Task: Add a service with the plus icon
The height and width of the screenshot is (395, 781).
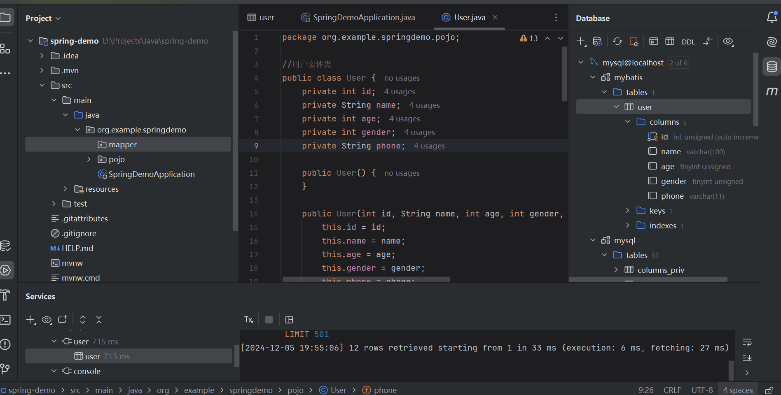Action: pyautogui.click(x=30, y=320)
